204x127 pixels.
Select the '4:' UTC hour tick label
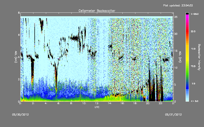pyautogui.click(x=46, y=103)
